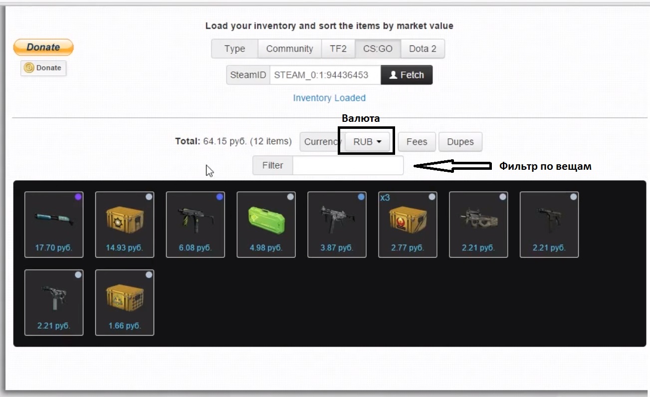Select the SMG item priced 3.87 руб.
This screenshot has width=650, height=397.
[x=337, y=225]
